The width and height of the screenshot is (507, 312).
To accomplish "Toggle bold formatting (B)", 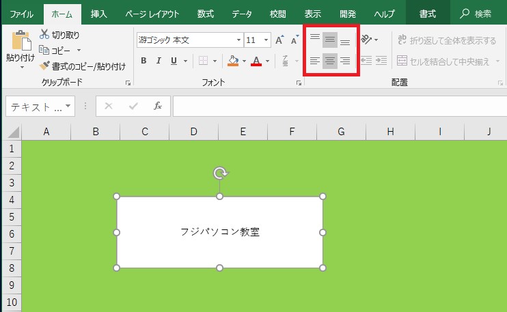I will (x=143, y=61).
